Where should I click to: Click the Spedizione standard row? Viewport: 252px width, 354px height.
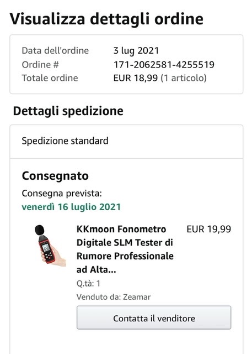126,141
